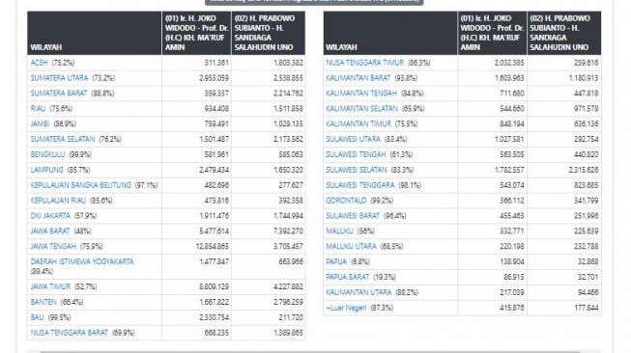Open PAPUA BARAT results

pos(347,277)
